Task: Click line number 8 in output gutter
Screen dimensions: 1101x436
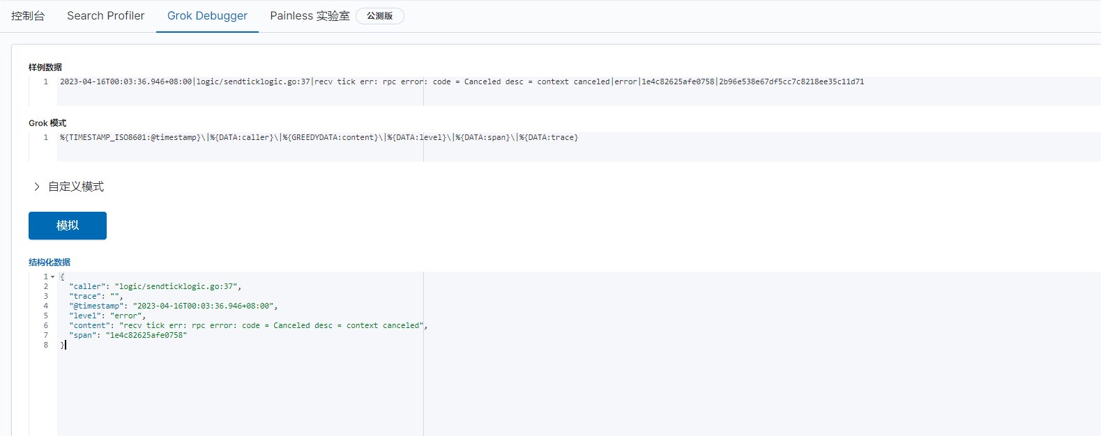Action: coord(46,345)
